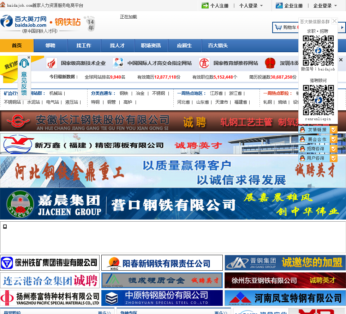Click the 14年 footprint badge
This screenshot has height=314, width=346.
click(90, 24)
